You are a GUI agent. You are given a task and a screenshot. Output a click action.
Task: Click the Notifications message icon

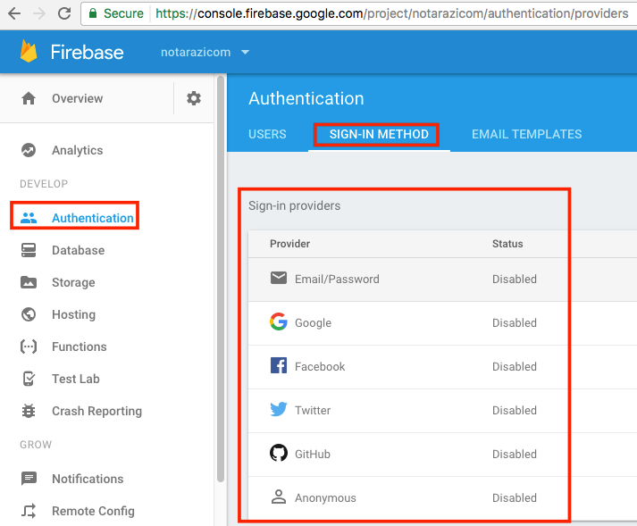click(x=29, y=479)
